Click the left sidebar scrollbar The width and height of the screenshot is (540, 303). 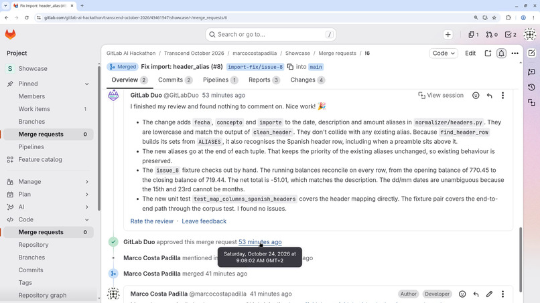(x=99, y=138)
